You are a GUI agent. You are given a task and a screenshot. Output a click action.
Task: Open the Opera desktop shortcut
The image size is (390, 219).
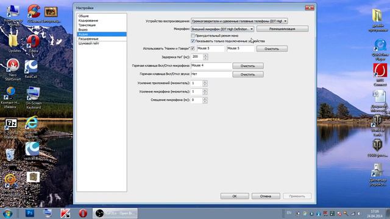tap(33, 44)
